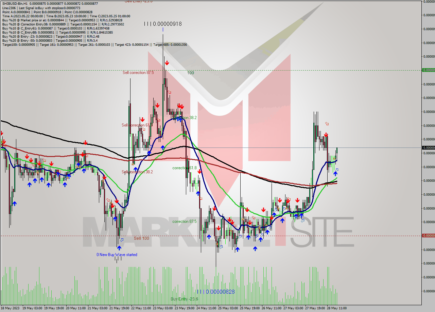Click the '27 May 03:00' time label
This screenshot has height=312, width=435.
[x=293, y=308]
